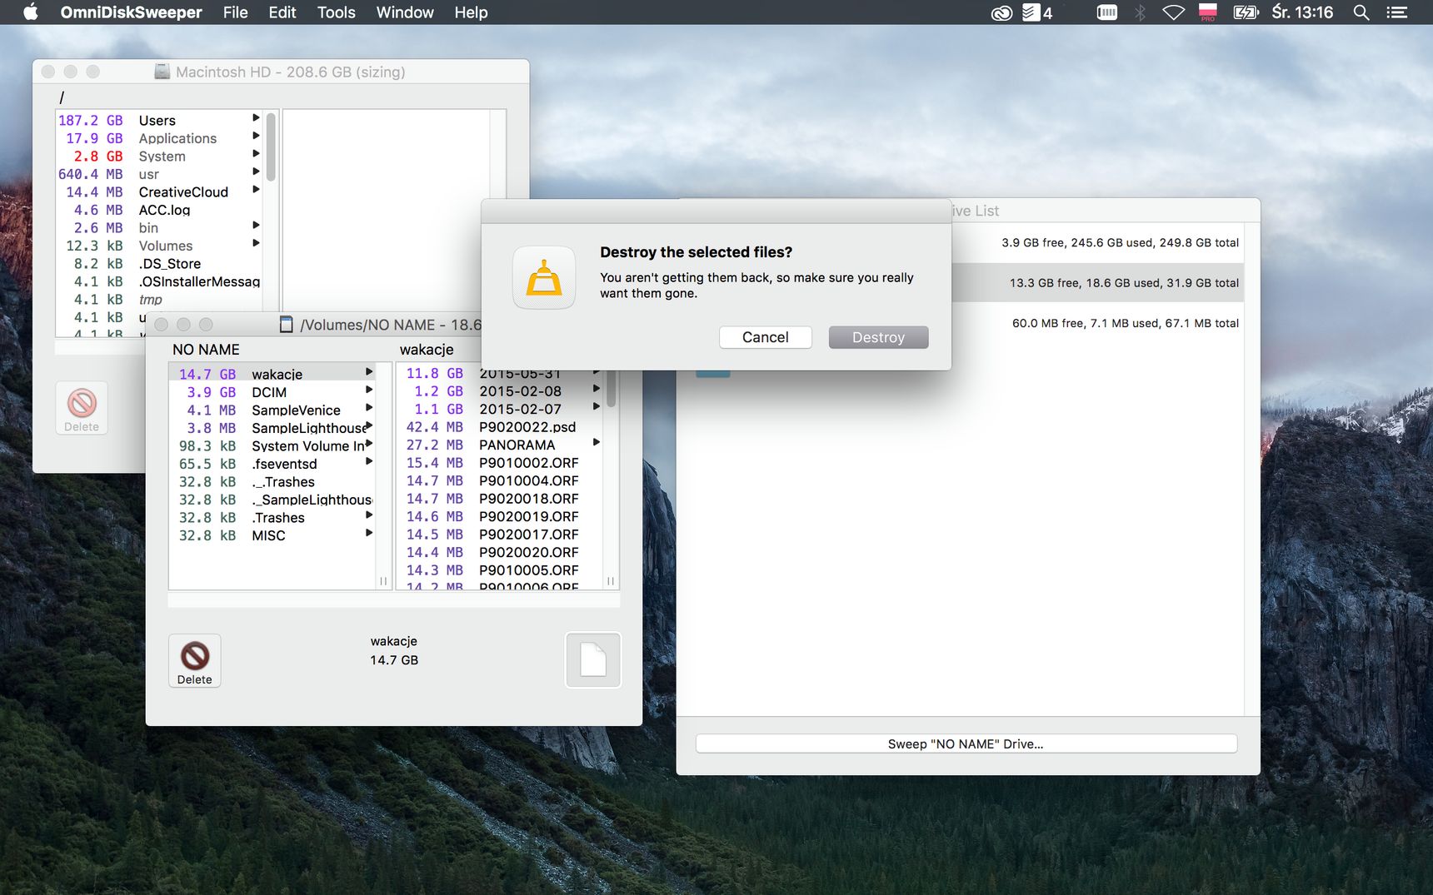This screenshot has height=895, width=1433.
Task: Open the Edit menu
Action: coord(282,12)
